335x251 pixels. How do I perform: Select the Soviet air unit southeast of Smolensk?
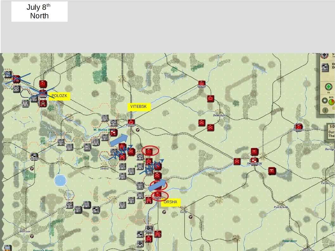click(272, 171)
